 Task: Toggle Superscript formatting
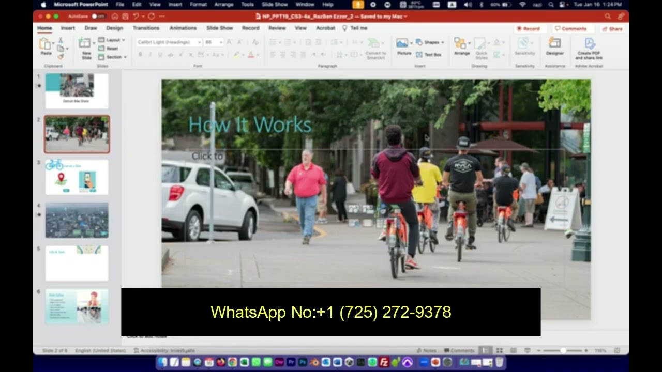(180, 54)
